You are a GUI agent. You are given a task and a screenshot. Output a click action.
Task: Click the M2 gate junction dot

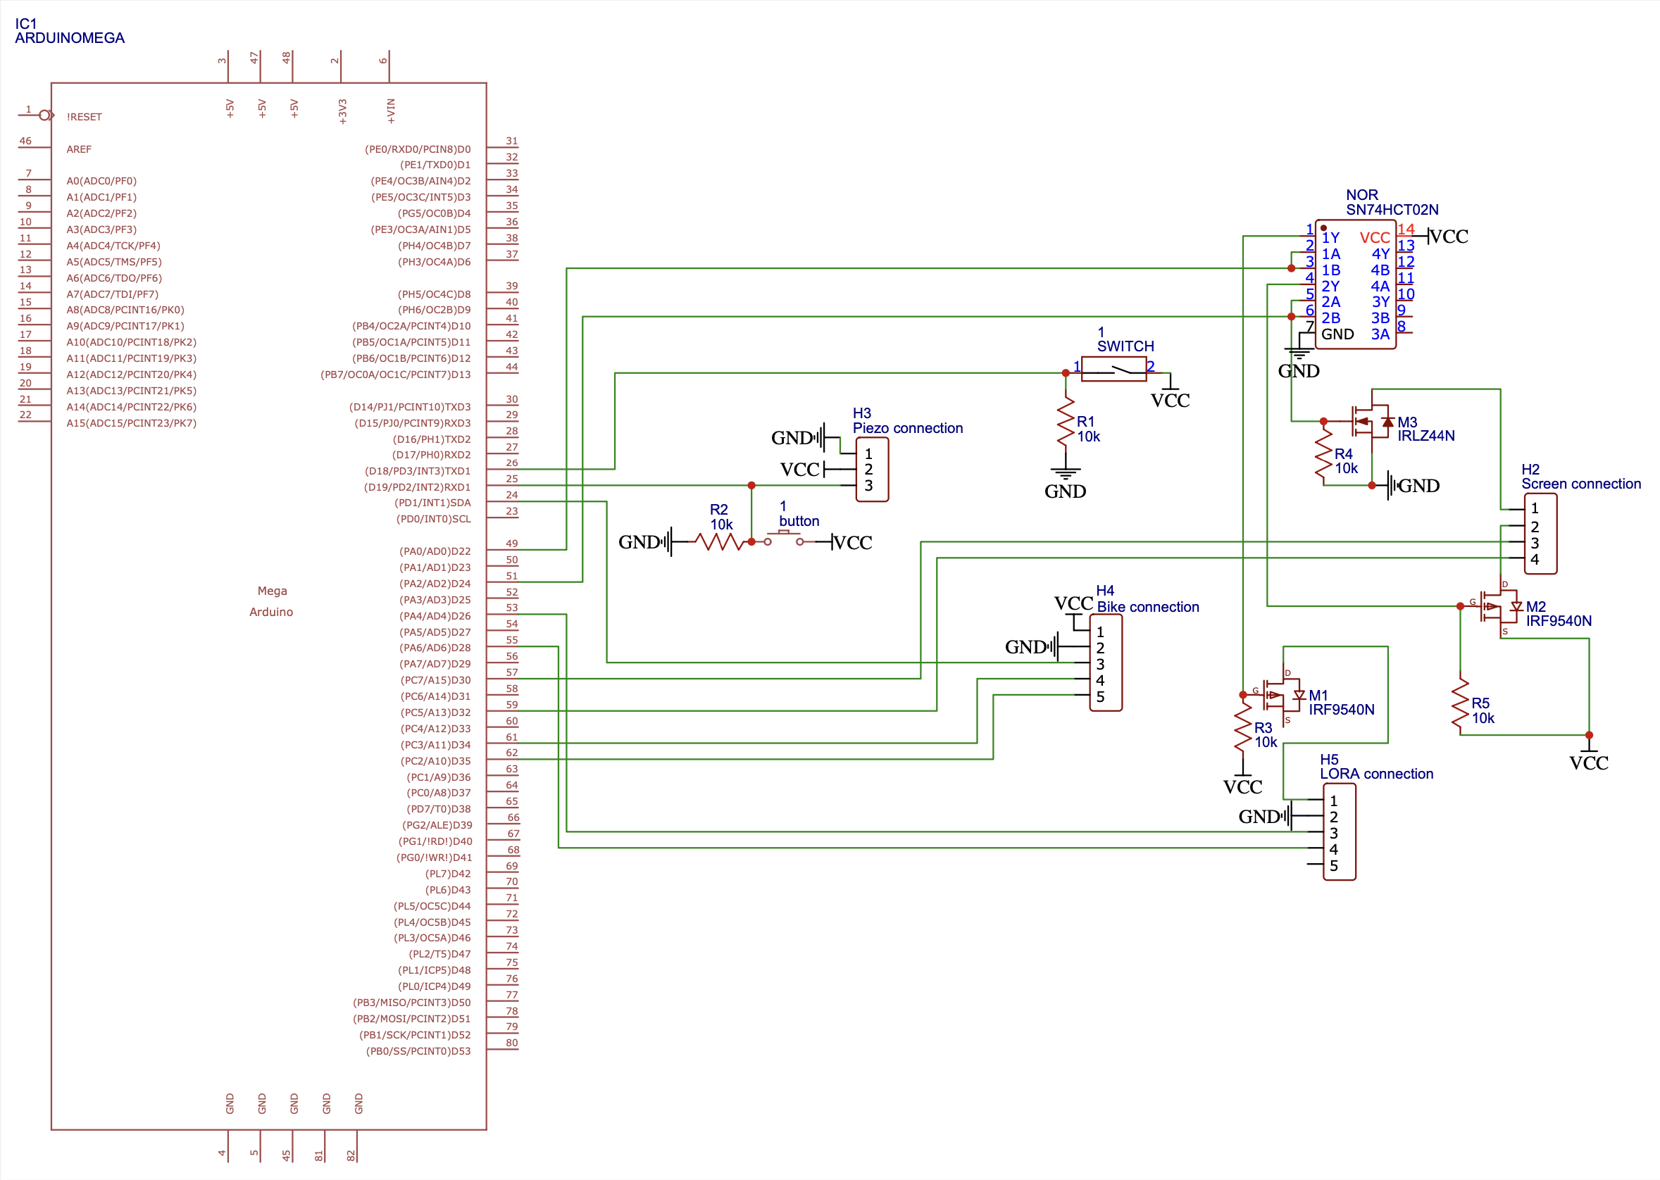1460,606
